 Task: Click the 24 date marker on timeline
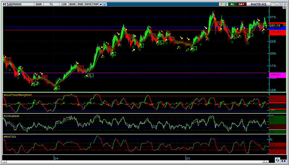coord(56,158)
